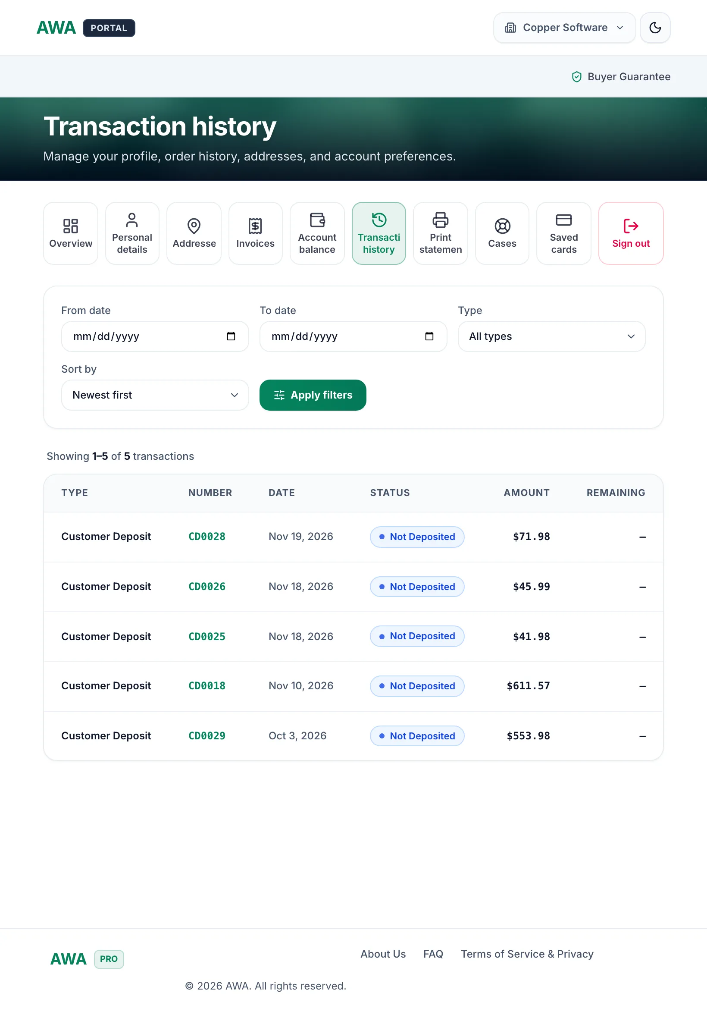Image resolution: width=707 pixels, height=1018 pixels.
Task: Click the Cases lifebuoy icon
Action: pos(502,226)
